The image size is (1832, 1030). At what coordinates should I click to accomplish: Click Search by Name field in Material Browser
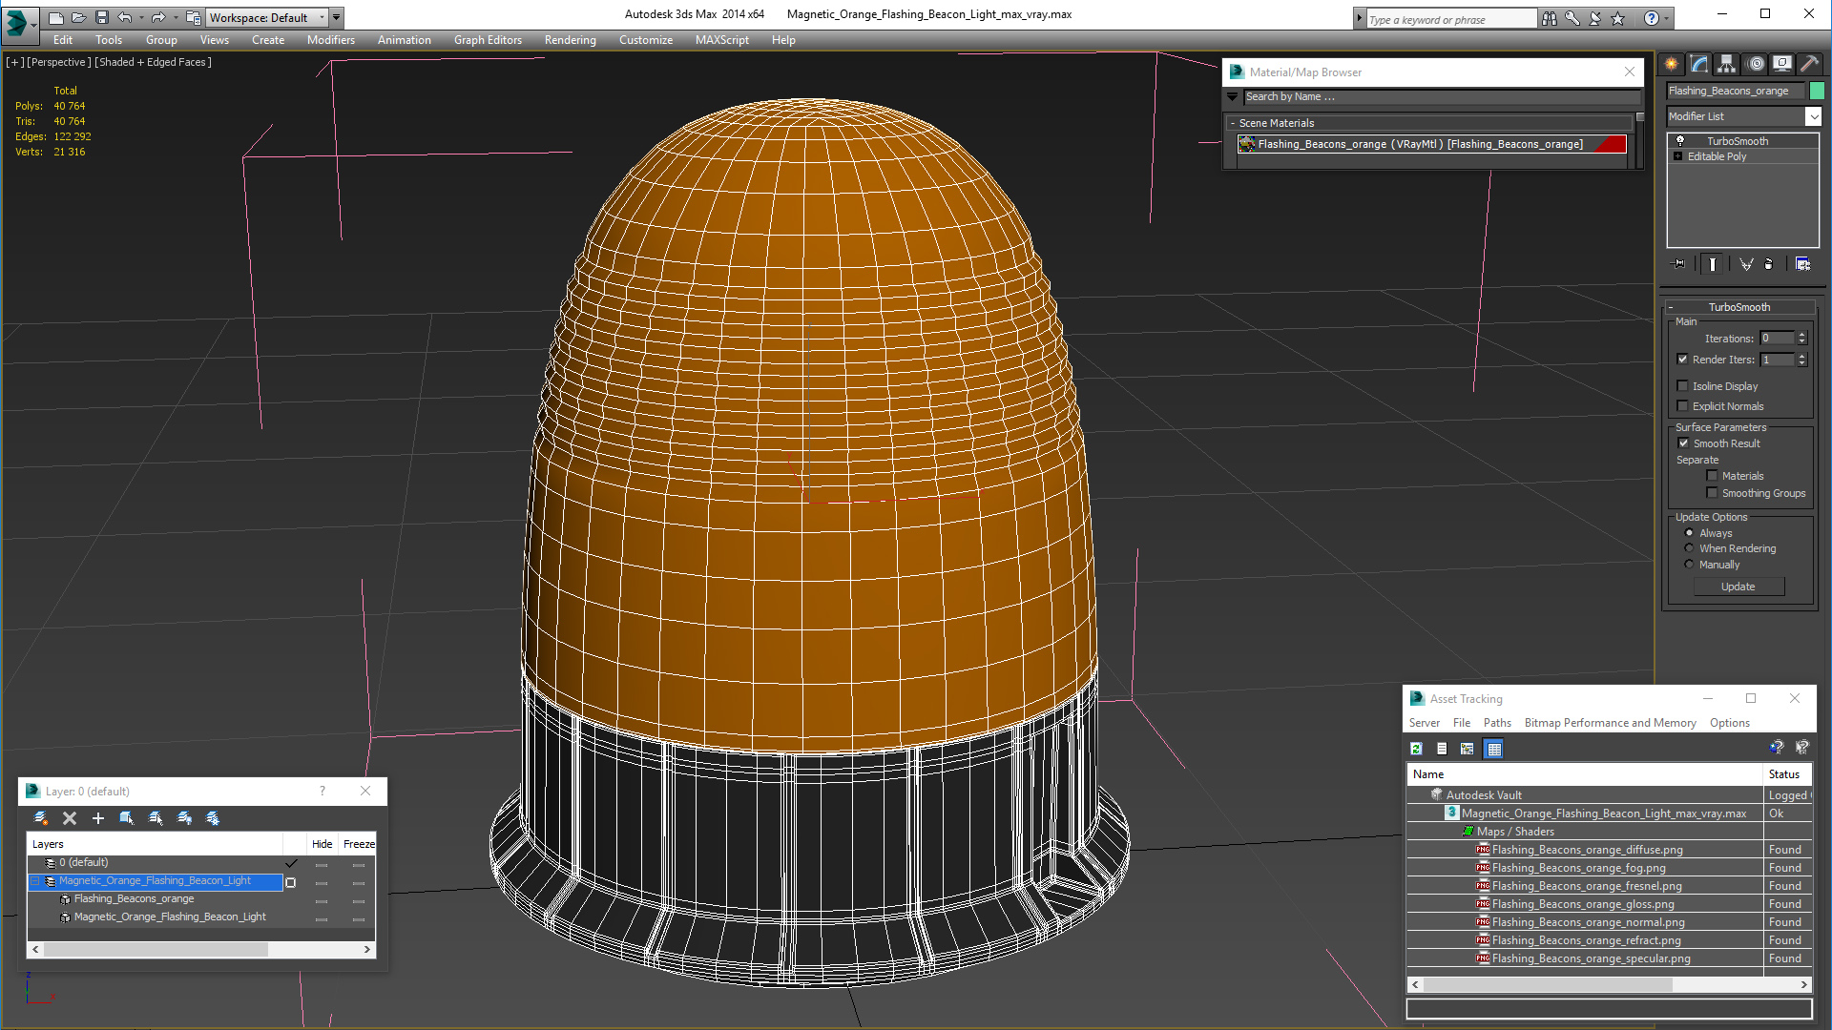[1441, 97]
